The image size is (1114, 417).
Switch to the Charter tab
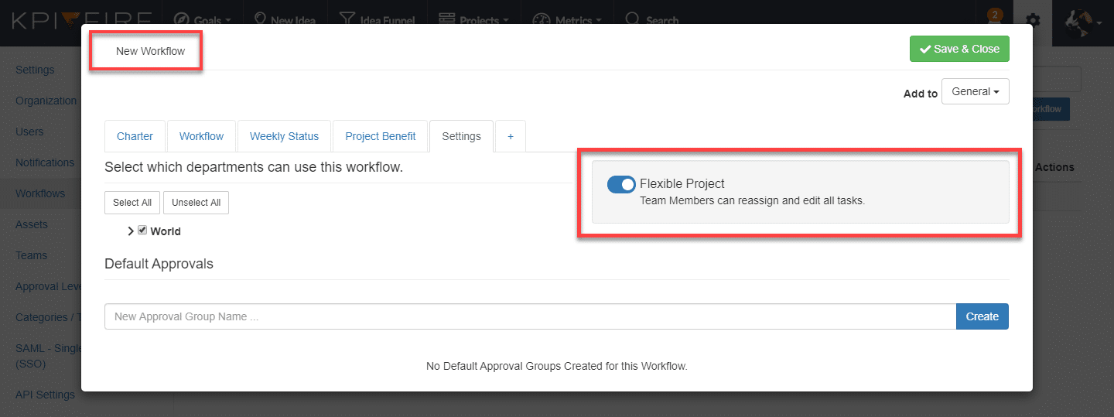coord(135,136)
